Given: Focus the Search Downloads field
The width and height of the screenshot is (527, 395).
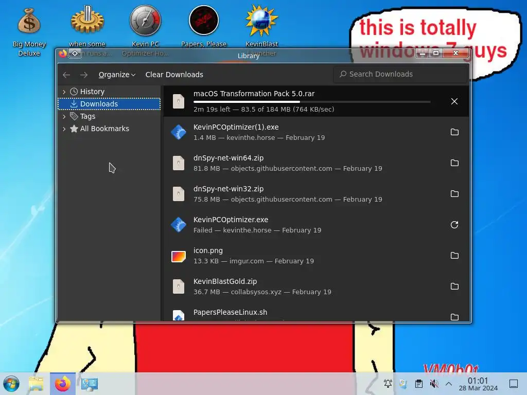Looking at the screenshot, I should [400, 74].
